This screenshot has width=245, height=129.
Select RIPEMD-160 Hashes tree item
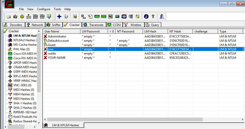click(25, 112)
